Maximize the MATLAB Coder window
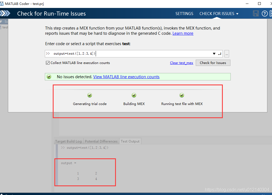 click(x=259, y=4)
